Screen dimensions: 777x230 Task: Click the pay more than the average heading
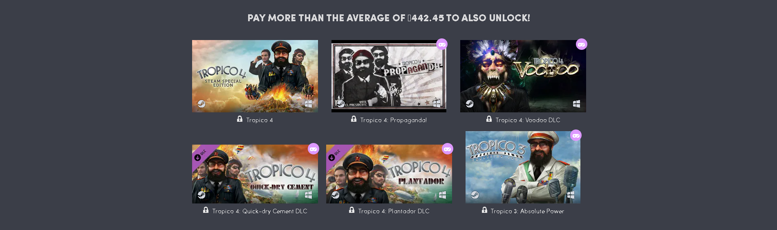coord(389,18)
